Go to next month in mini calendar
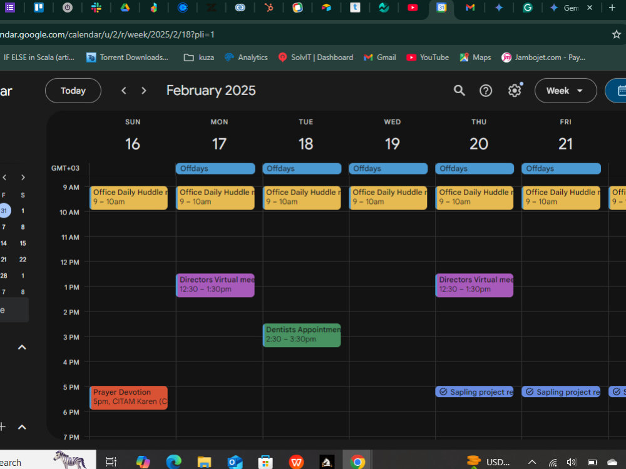The height and width of the screenshot is (469, 626). pos(23,178)
